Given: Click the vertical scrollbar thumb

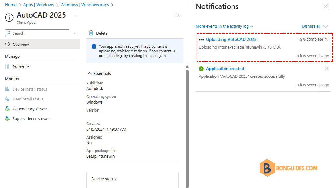Looking at the screenshot, I should [x=187, y=129].
